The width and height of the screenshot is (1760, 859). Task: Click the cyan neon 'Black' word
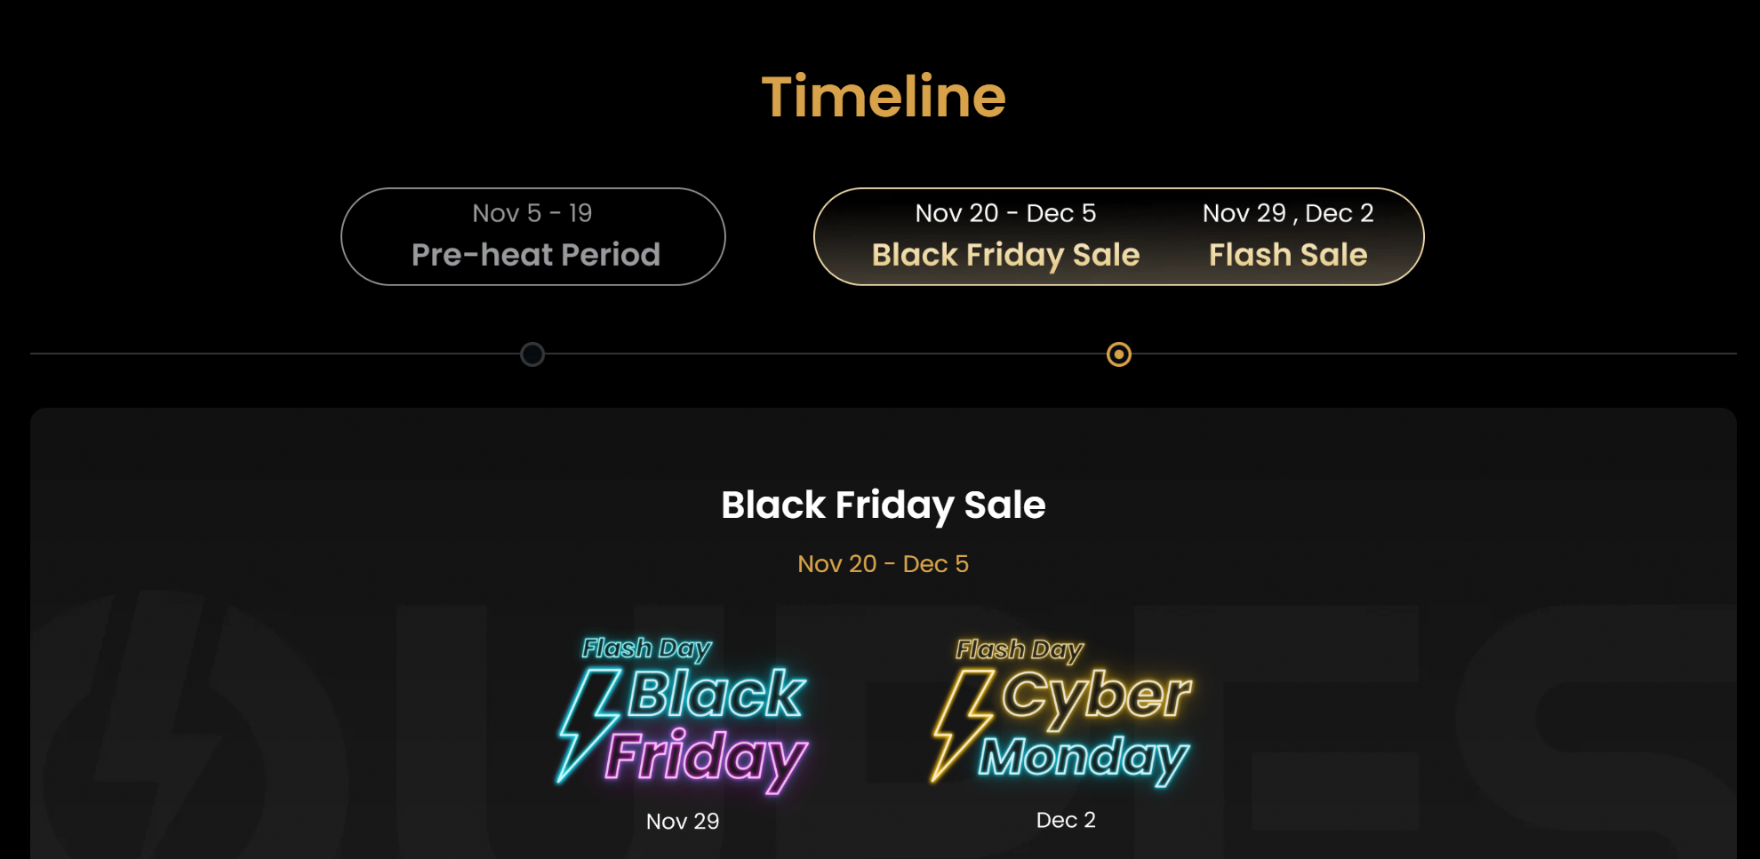click(x=716, y=694)
